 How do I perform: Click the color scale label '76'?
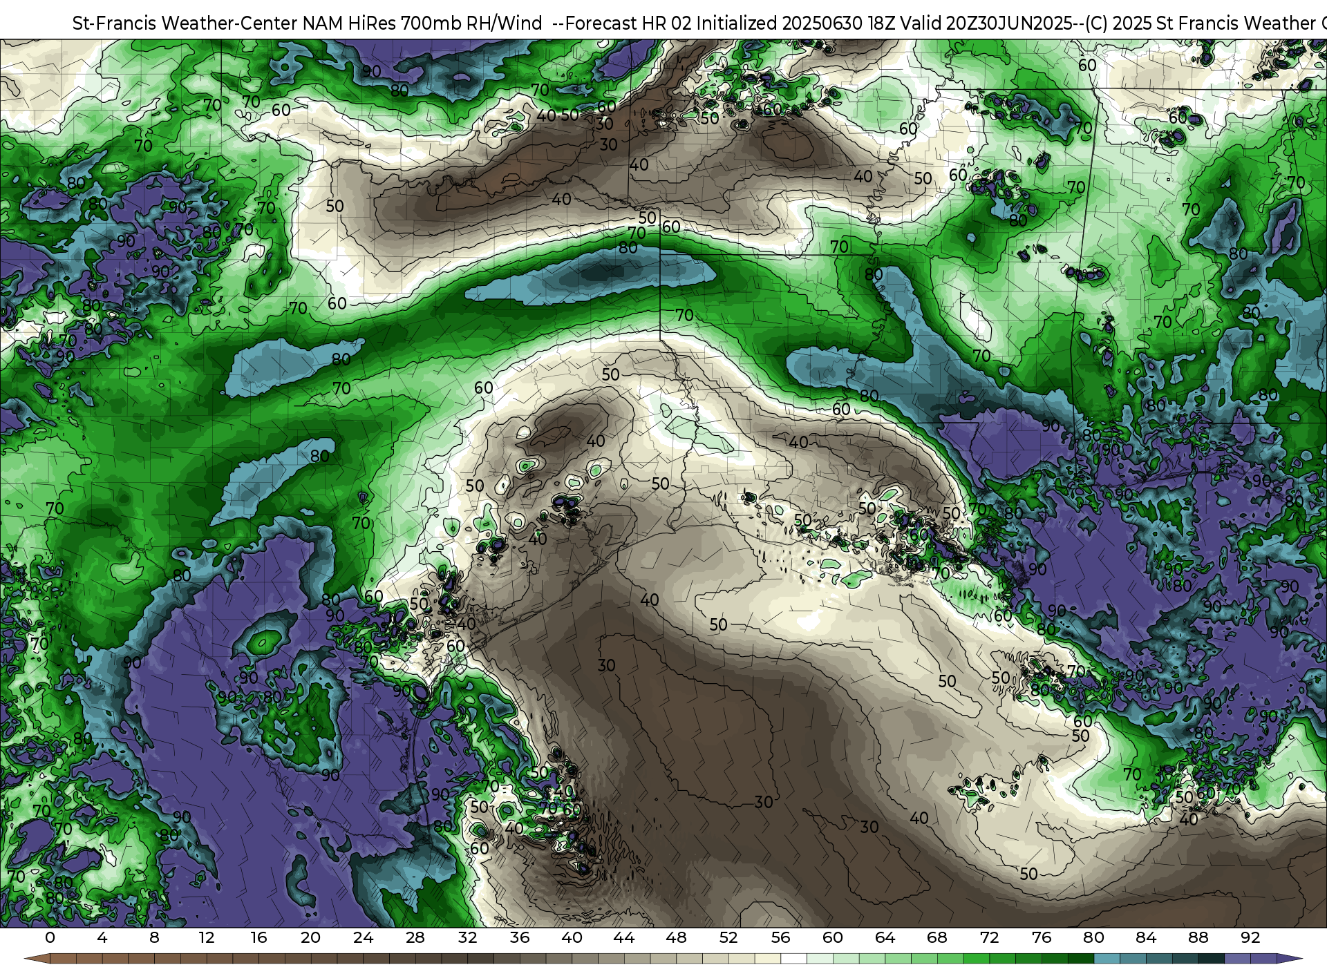coord(1042,937)
